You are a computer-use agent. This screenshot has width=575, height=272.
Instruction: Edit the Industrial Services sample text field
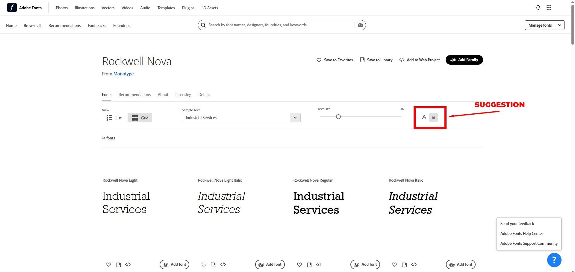tap(236, 118)
